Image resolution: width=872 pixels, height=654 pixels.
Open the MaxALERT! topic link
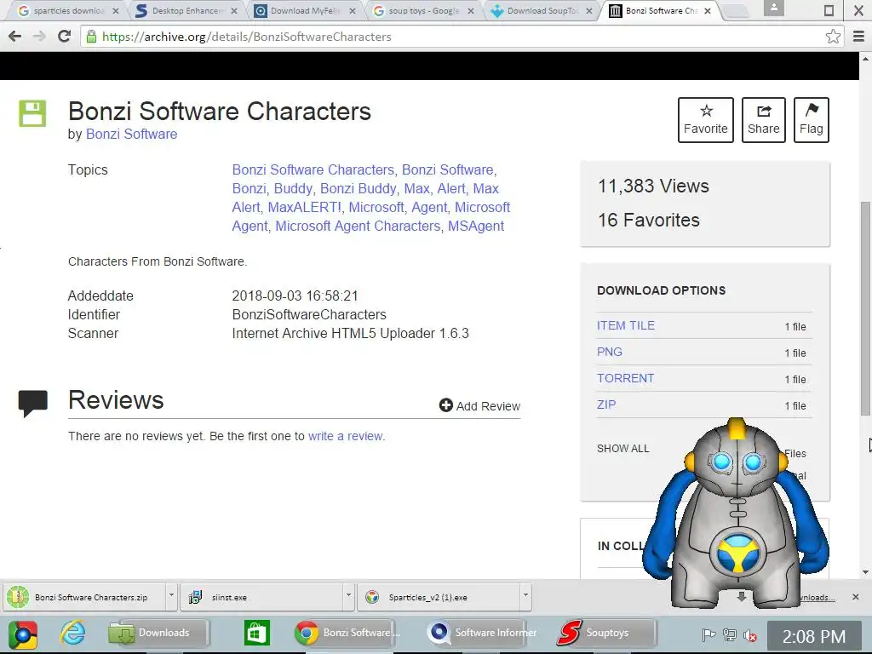coord(305,208)
